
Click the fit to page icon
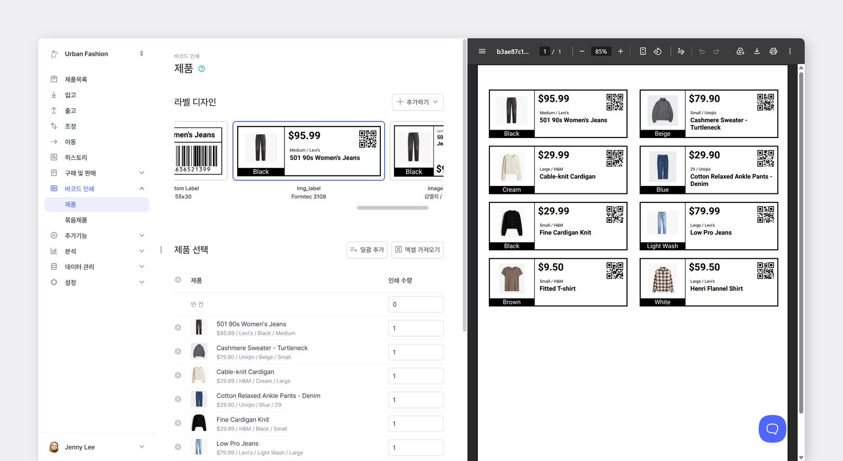tap(643, 51)
